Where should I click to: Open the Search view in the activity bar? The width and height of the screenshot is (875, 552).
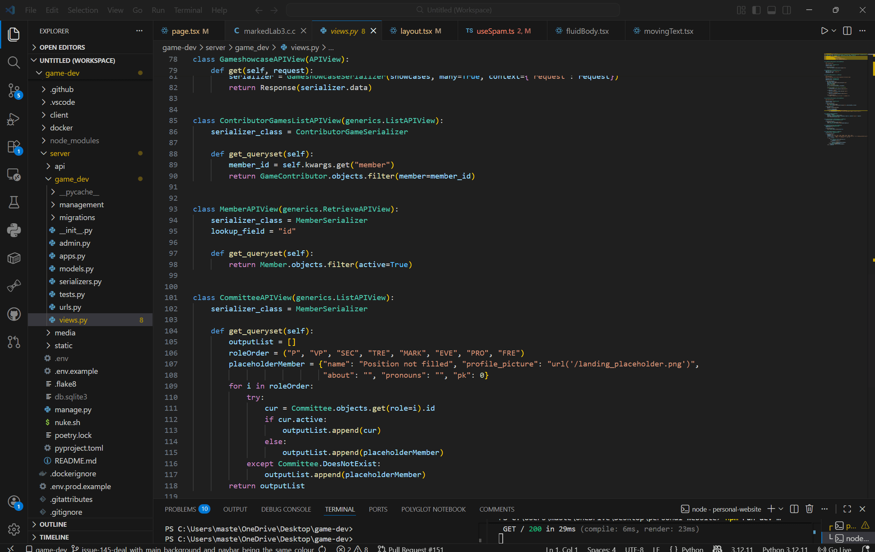14,62
